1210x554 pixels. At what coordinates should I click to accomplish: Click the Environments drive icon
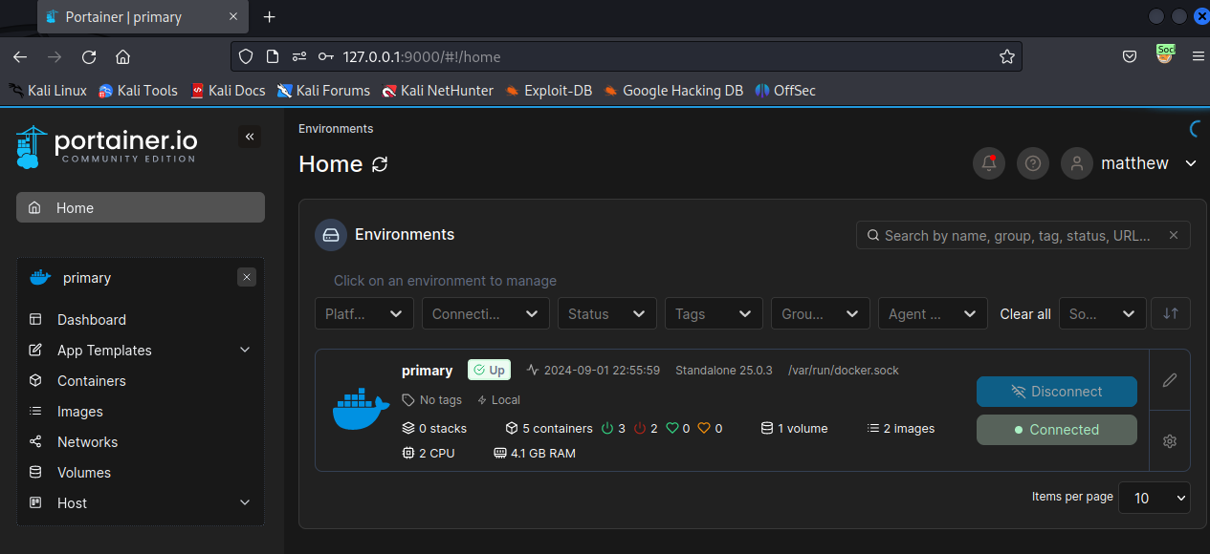coord(331,235)
